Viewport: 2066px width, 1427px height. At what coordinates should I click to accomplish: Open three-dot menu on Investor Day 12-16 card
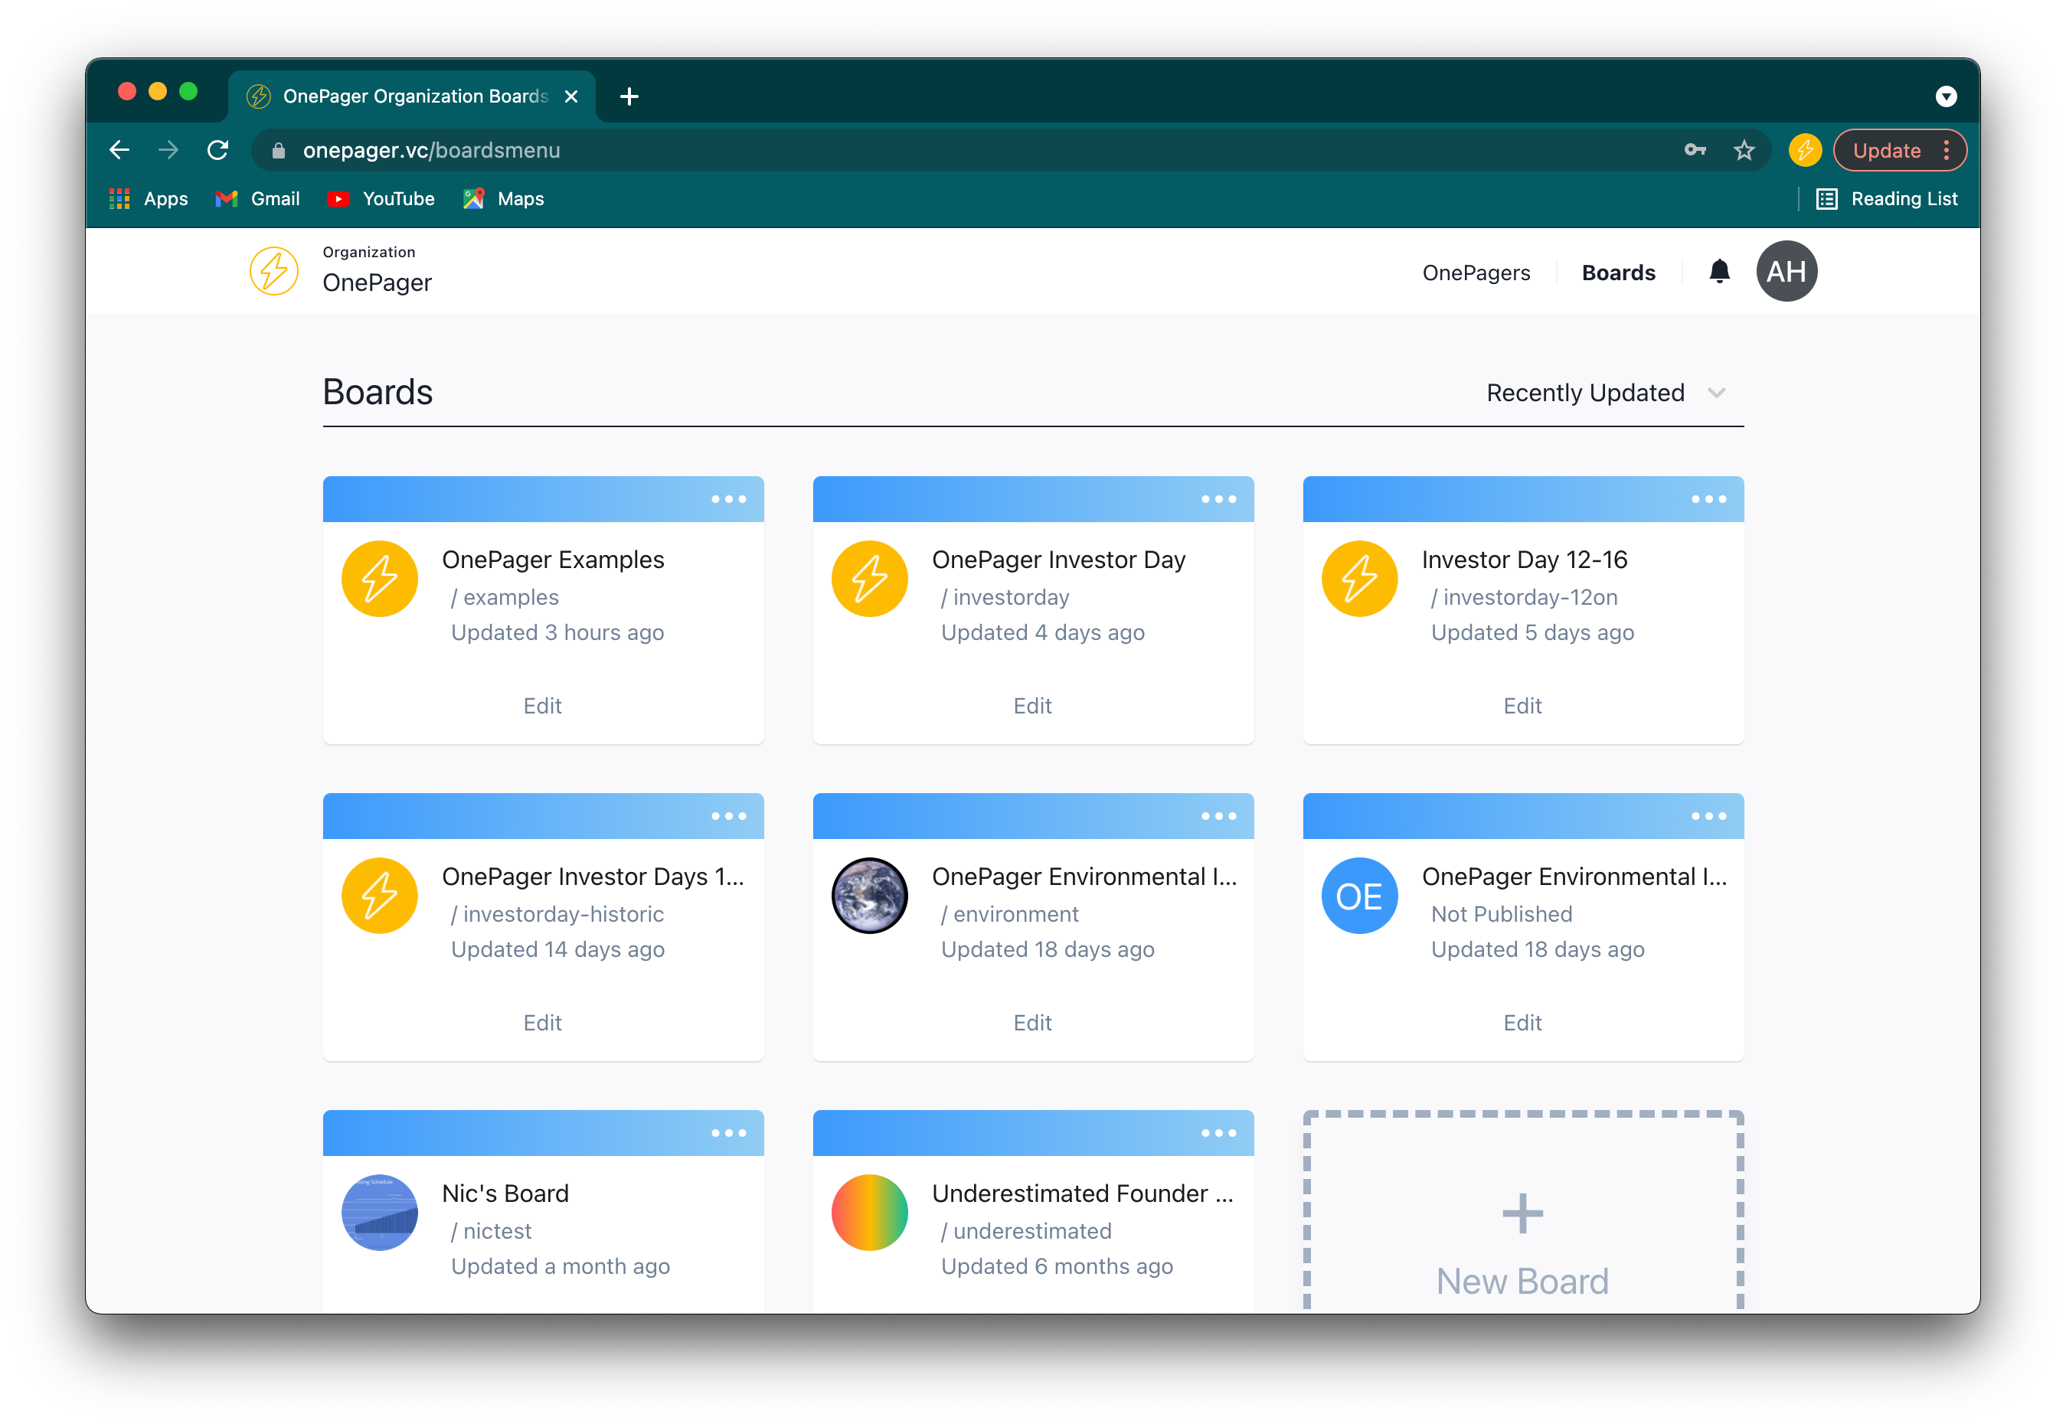coord(1708,500)
